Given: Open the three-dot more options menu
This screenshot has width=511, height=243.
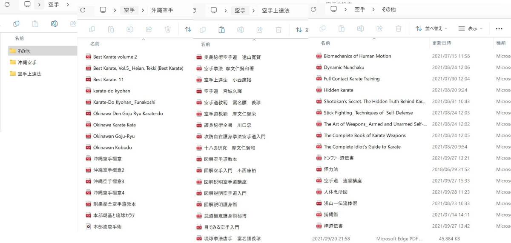Looking at the screenshot, I should (x=499, y=29).
